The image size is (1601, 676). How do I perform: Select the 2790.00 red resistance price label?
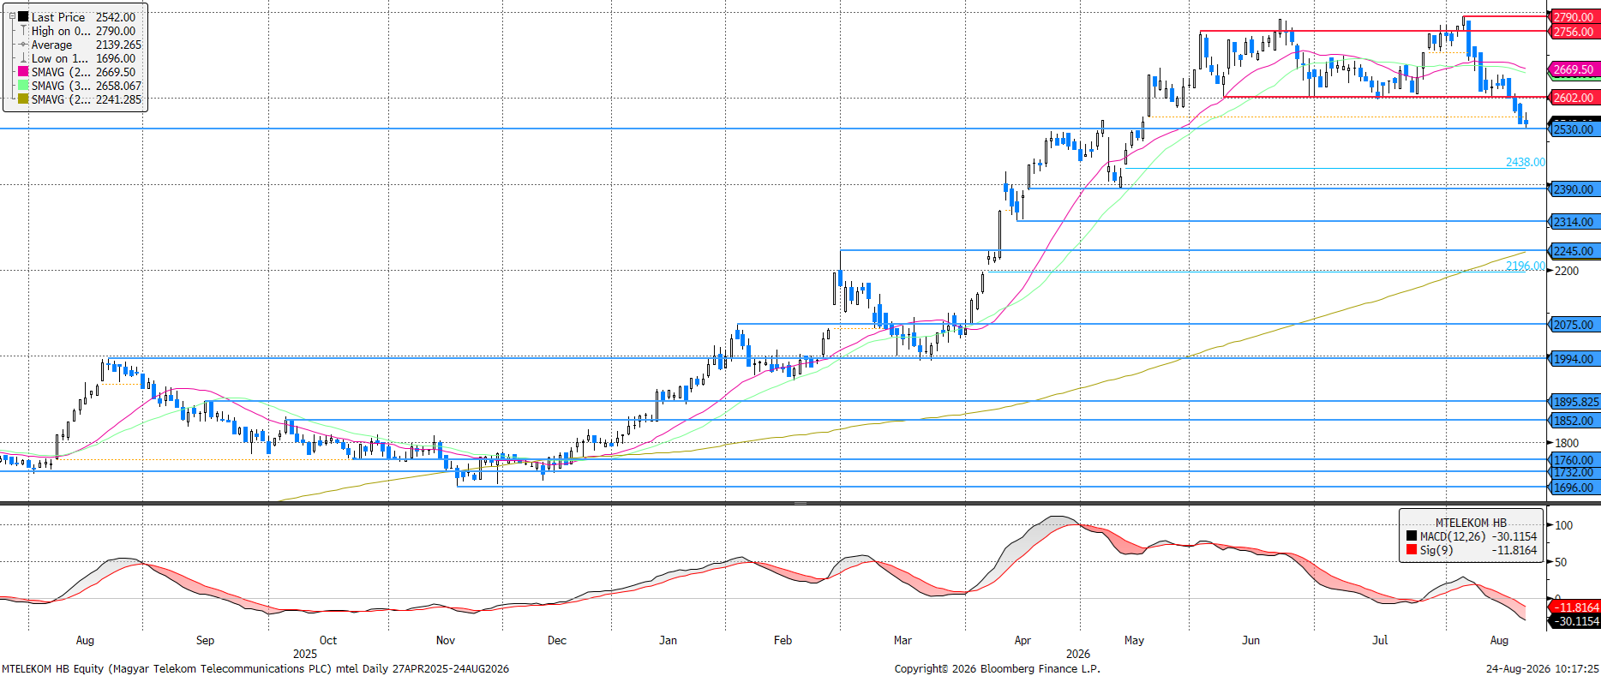click(x=1574, y=17)
